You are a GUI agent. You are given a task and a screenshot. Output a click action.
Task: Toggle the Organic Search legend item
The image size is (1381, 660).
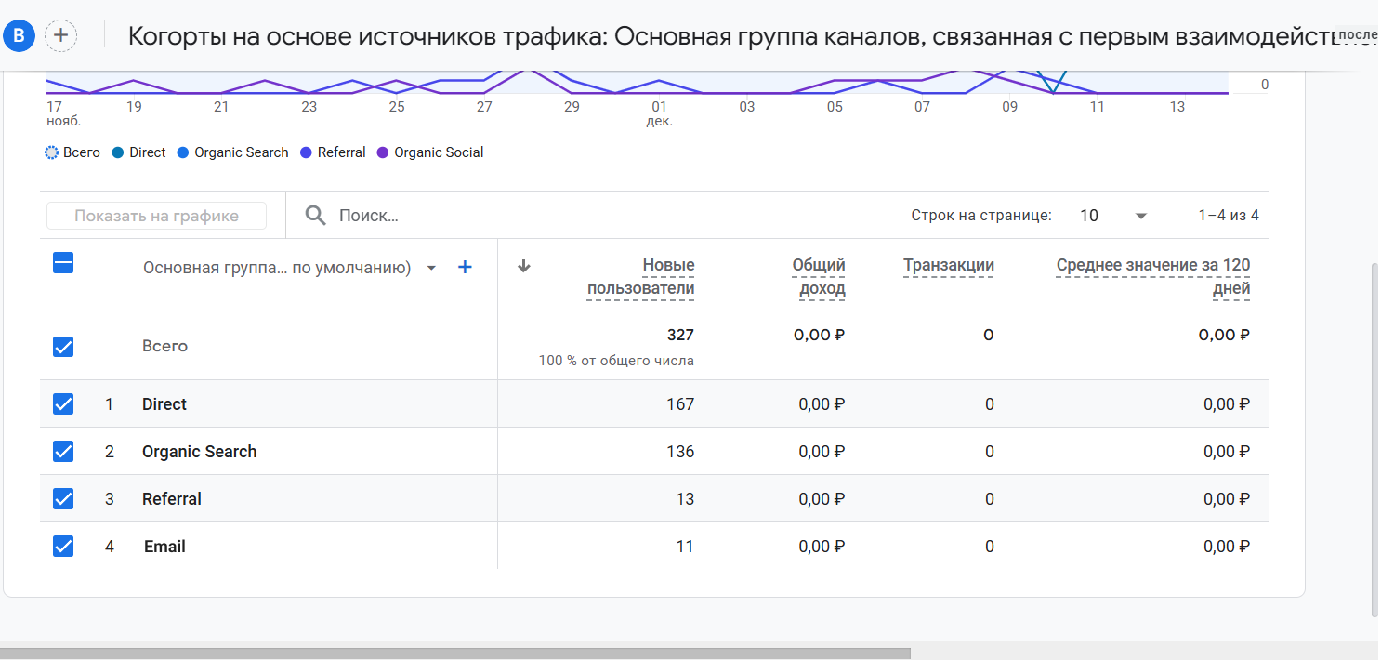point(232,152)
